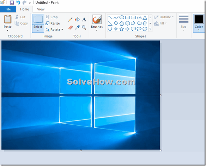Open the Rotate dropdown menu
This screenshot has width=206, height=166.
click(x=62, y=29)
